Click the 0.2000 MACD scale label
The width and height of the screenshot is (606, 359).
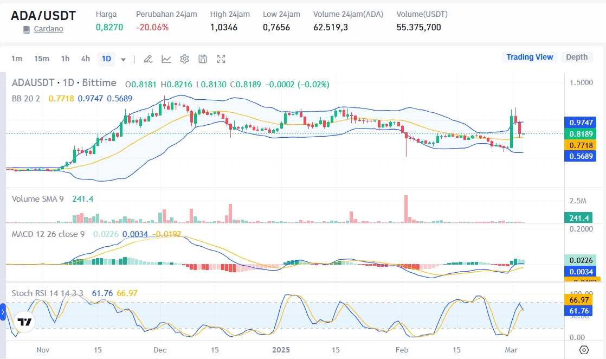pos(581,229)
